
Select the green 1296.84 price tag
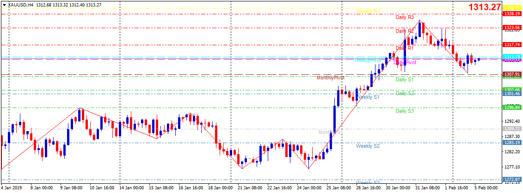pos(511,107)
